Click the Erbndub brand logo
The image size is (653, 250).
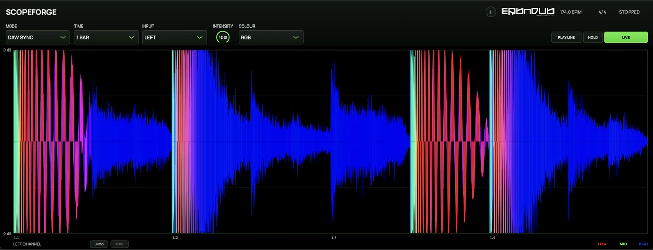[528, 12]
